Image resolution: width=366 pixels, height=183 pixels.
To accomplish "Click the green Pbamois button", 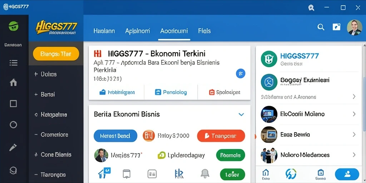I will (231, 155).
